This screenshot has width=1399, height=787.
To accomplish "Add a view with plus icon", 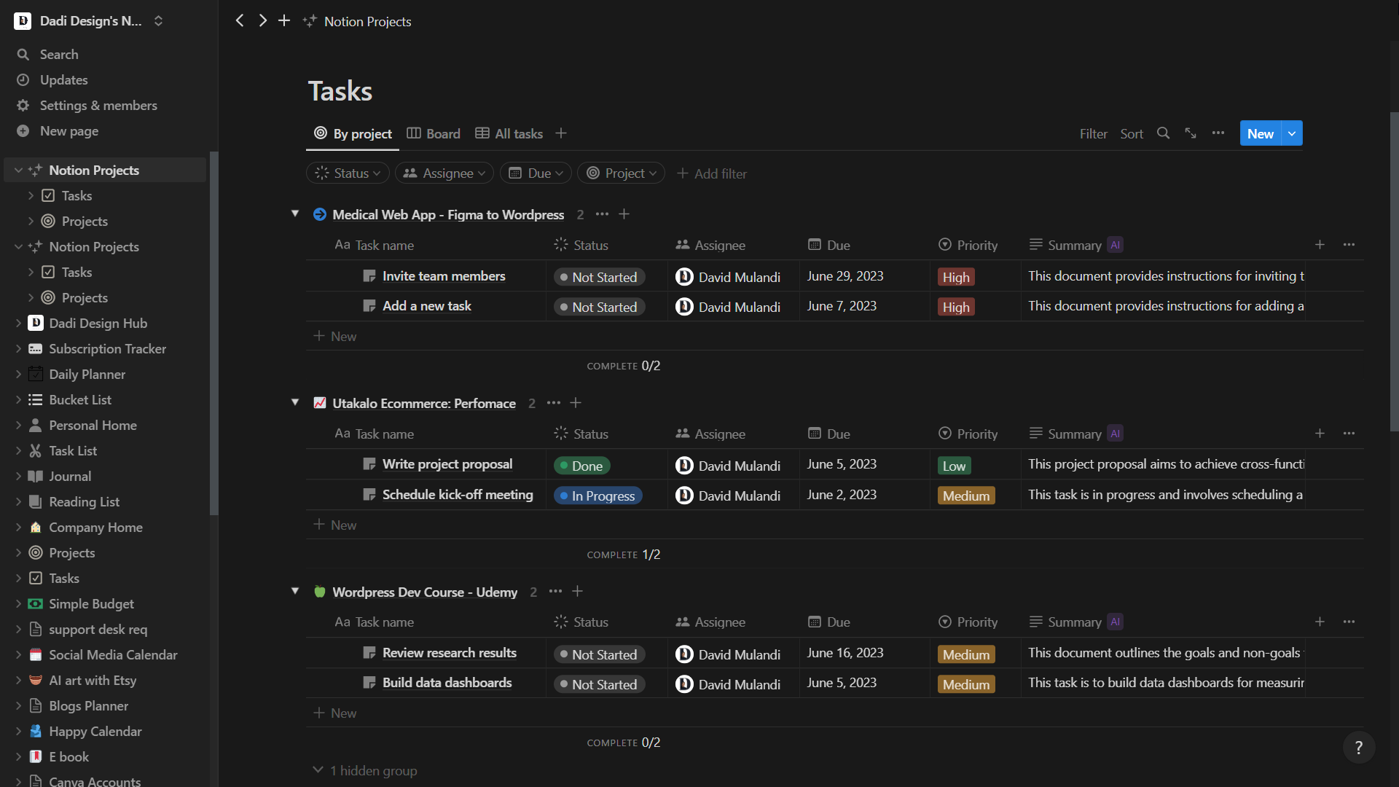I will pyautogui.click(x=560, y=133).
